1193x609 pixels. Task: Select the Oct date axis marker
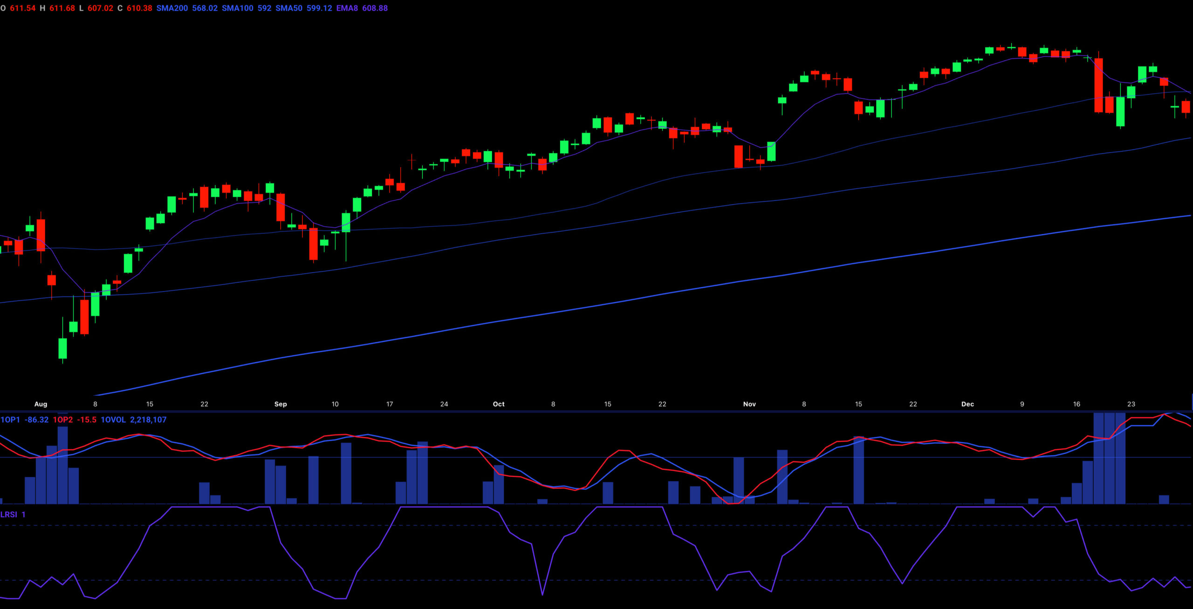pos(499,404)
